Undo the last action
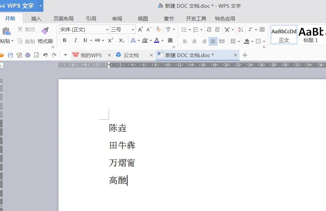The width and height of the screenshot is (326, 211). click(45, 55)
